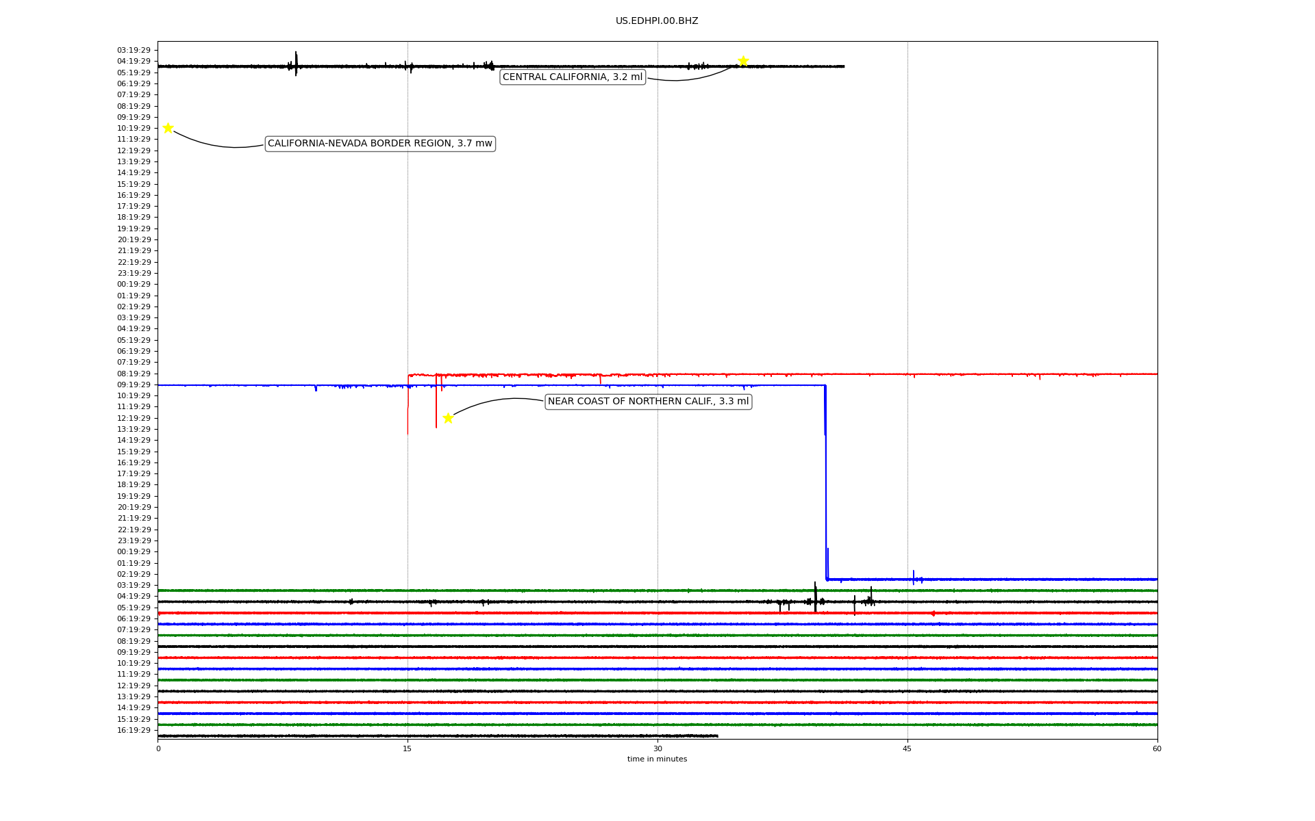This screenshot has width=1315, height=821.
Task: Click the star near Northern California coast label
Action: tap(448, 418)
